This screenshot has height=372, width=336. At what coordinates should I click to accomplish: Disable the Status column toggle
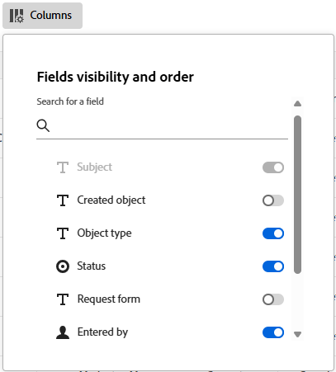point(273,266)
